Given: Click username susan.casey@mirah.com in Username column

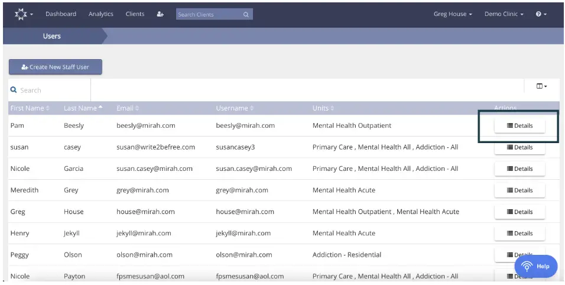Looking at the screenshot, I should point(254,169).
